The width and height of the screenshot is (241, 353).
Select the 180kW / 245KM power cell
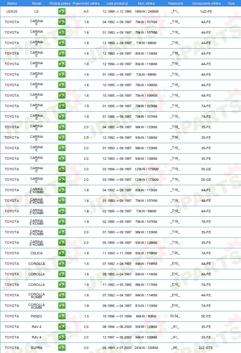[x=146, y=11]
